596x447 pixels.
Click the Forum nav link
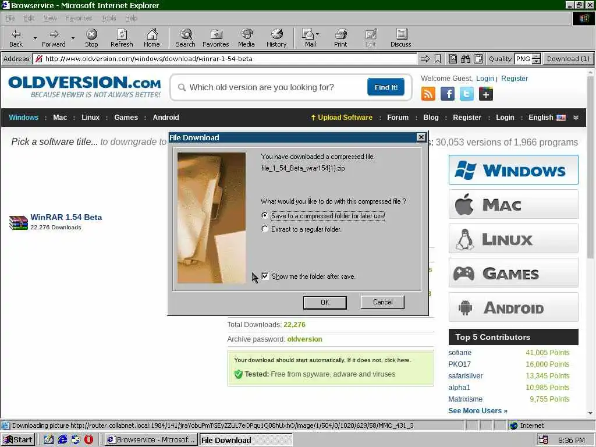tap(398, 118)
